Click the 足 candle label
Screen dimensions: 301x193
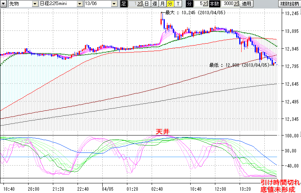click(x=123, y=4)
